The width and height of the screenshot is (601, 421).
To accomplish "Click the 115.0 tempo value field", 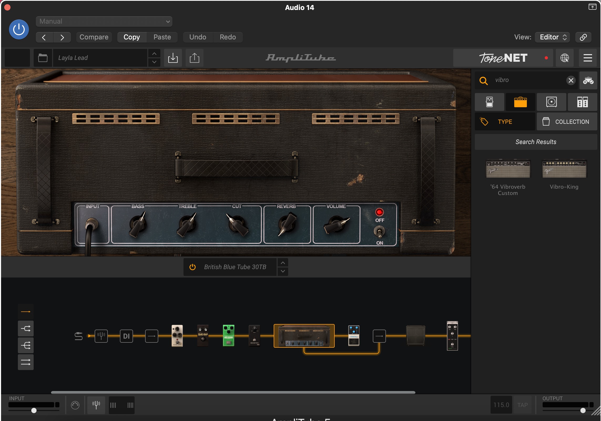I will (501, 405).
